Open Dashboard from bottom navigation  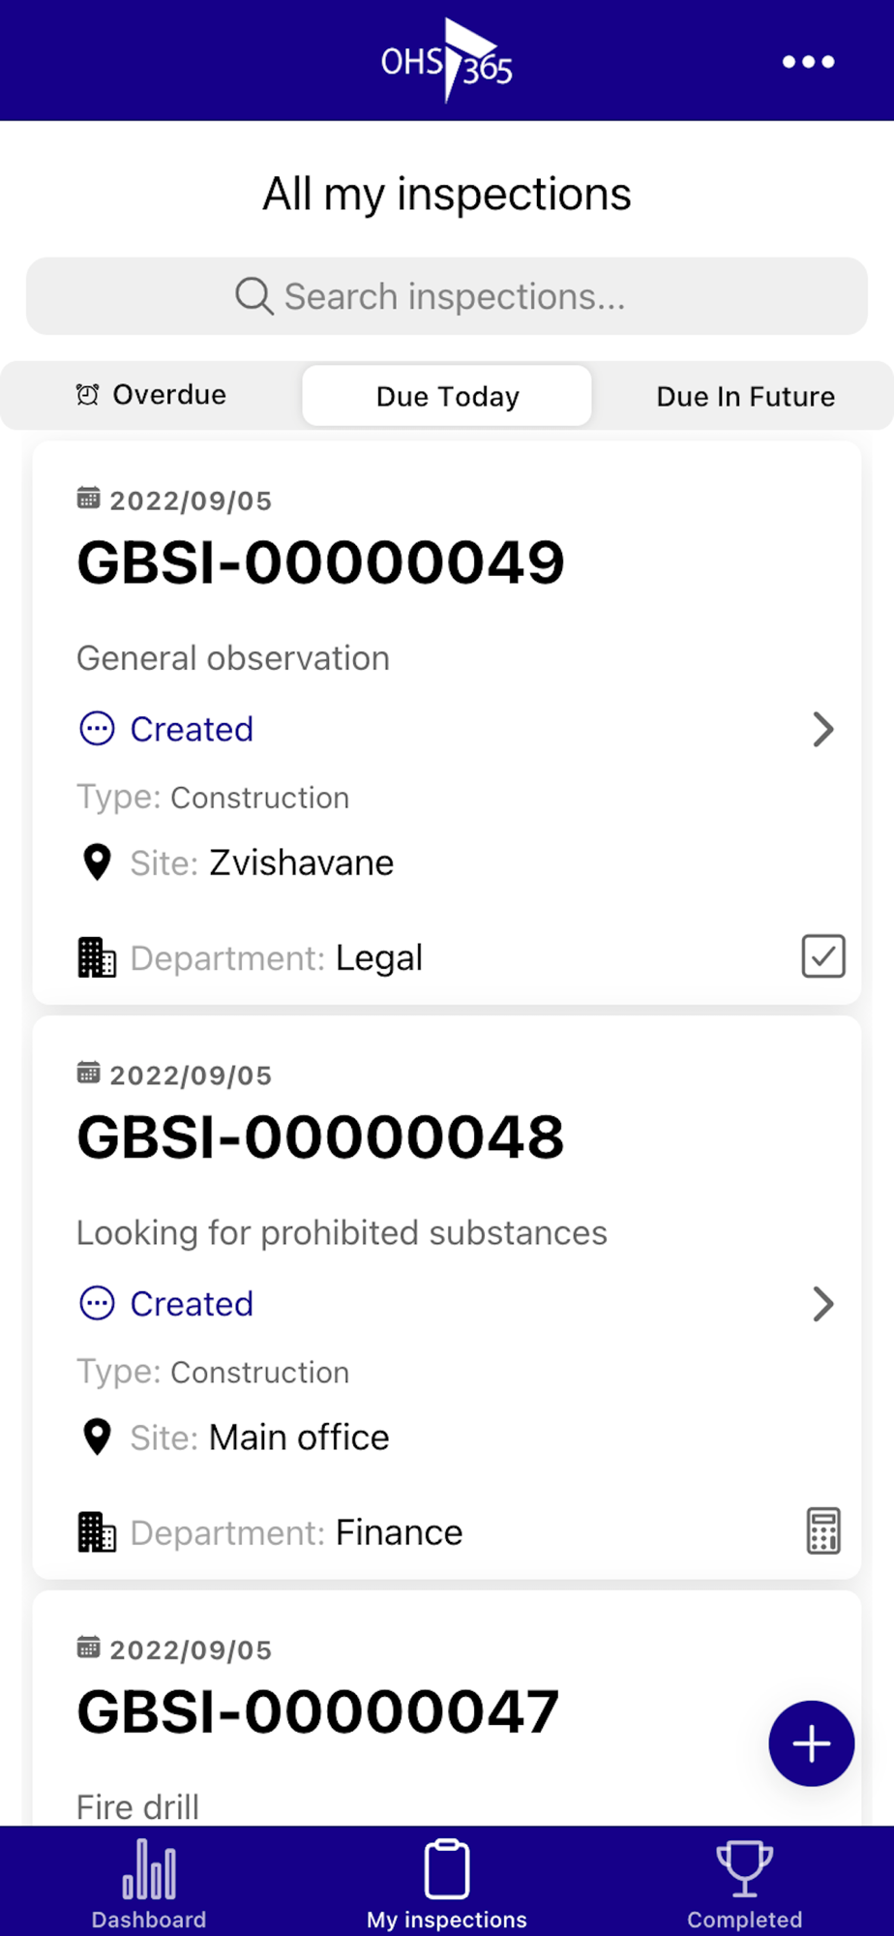[149, 1884]
